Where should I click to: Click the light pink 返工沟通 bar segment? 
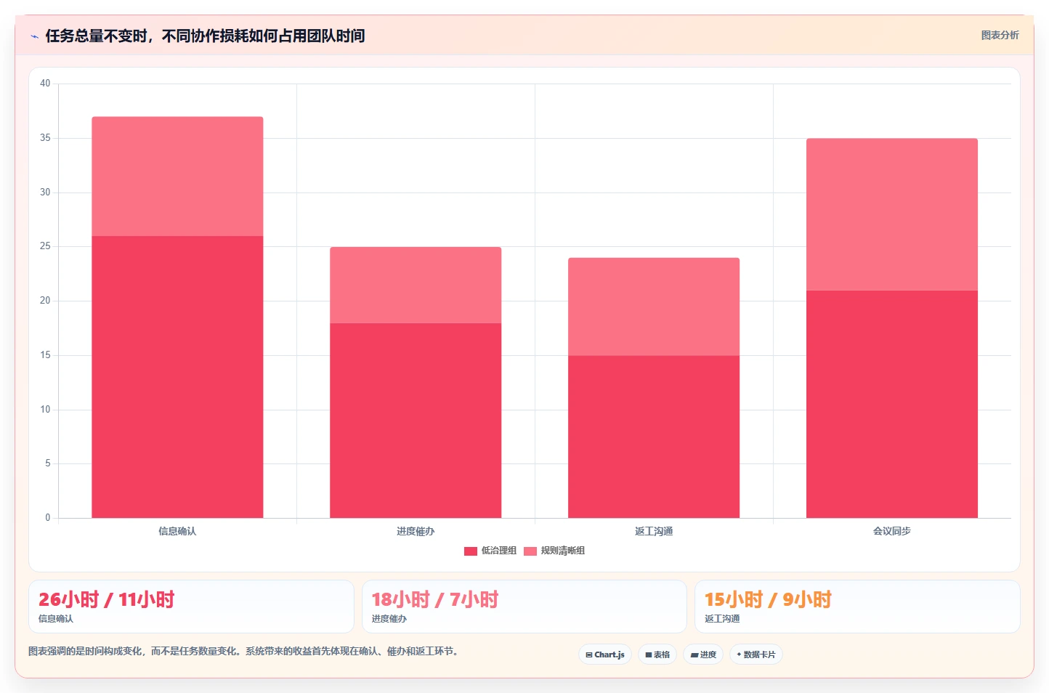point(654,307)
